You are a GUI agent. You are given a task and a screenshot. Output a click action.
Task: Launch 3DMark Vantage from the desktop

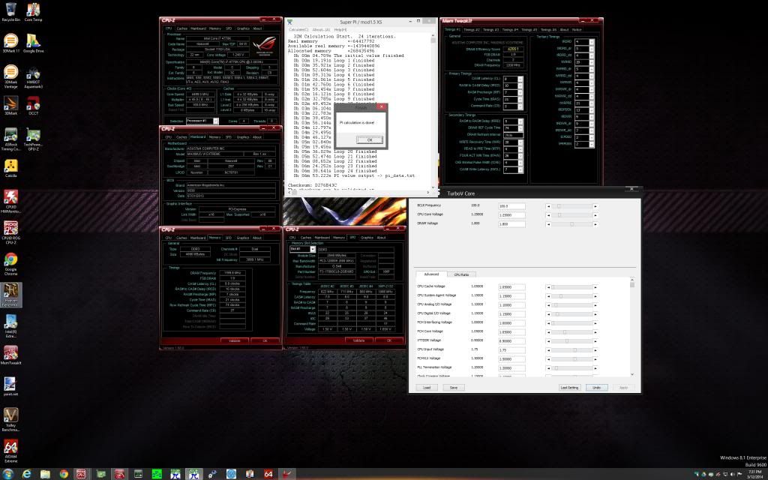10,76
